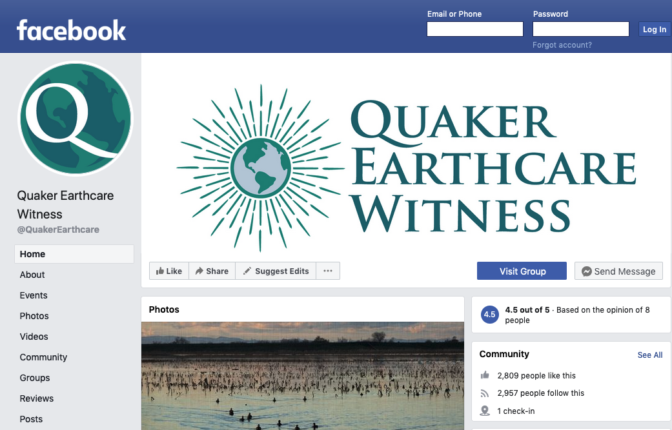Focus the Password field

pos(581,29)
